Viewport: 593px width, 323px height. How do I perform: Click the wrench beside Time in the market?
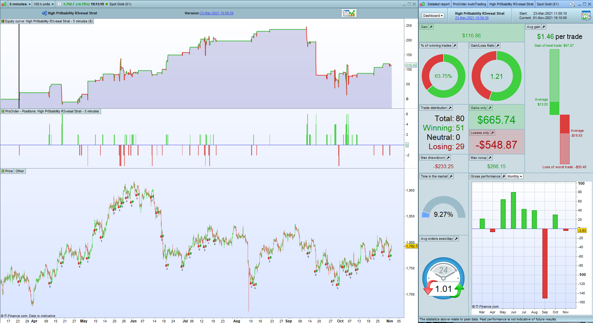pos(451,176)
